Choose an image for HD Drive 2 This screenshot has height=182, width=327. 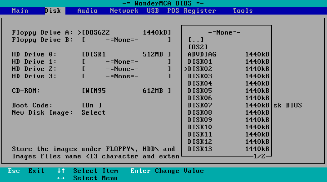(x=126, y=69)
